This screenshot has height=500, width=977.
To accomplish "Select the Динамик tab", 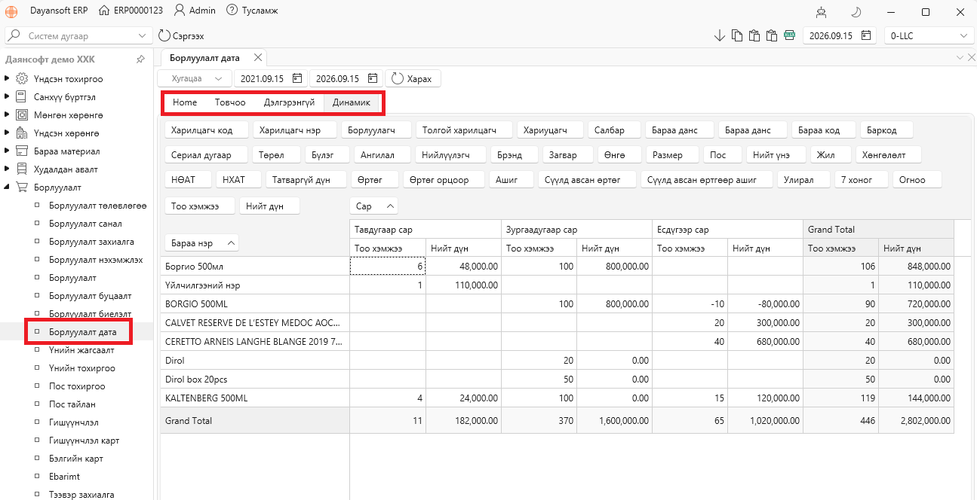I will [352, 102].
